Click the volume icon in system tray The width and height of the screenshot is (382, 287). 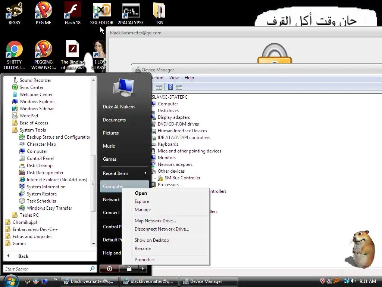pyautogui.click(x=353, y=281)
